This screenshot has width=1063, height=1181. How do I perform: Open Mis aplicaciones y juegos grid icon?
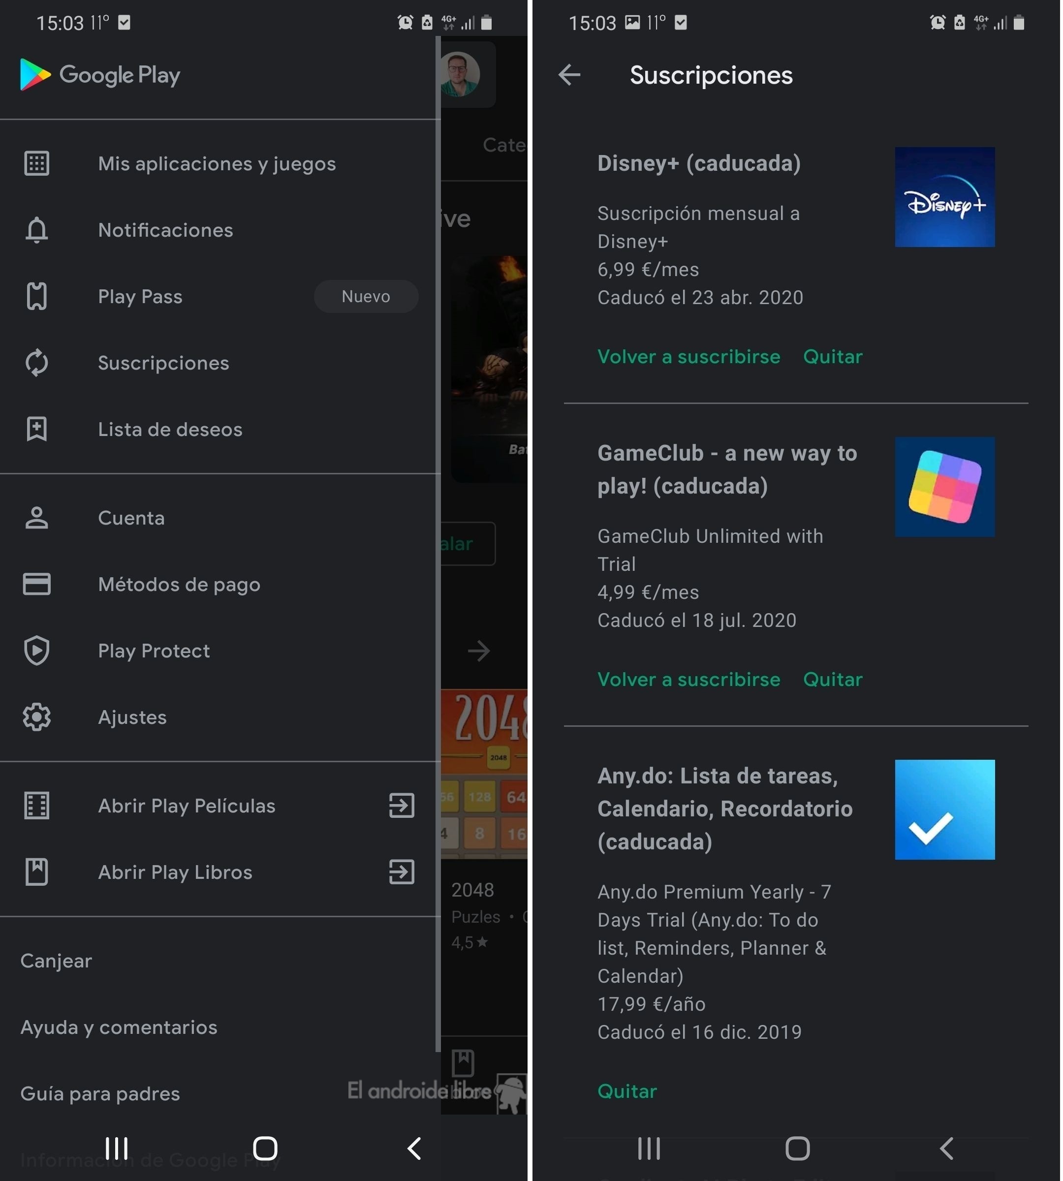pyautogui.click(x=37, y=163)
